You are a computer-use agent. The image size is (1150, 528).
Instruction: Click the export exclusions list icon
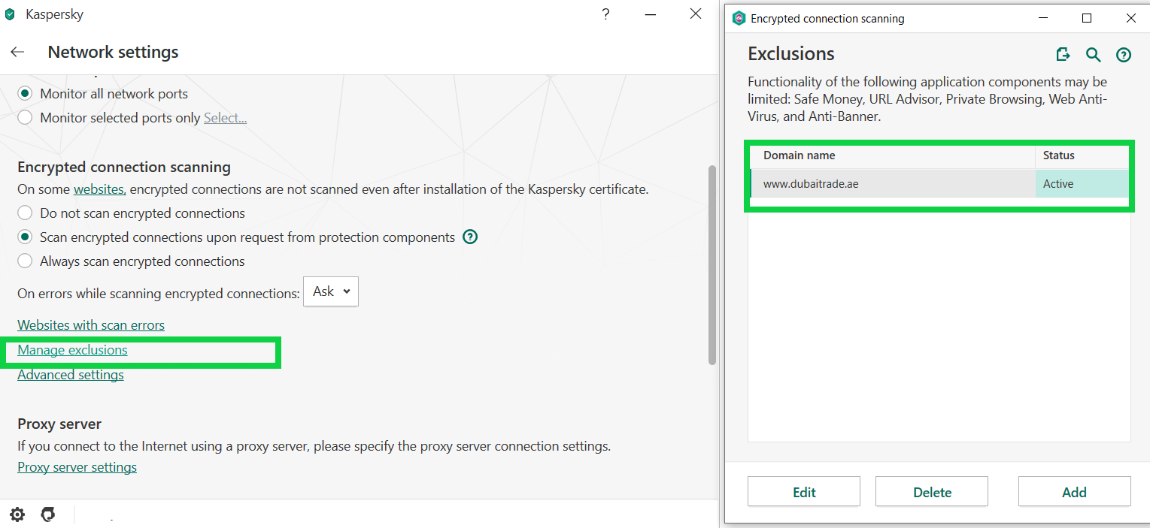click(1063, 54)
